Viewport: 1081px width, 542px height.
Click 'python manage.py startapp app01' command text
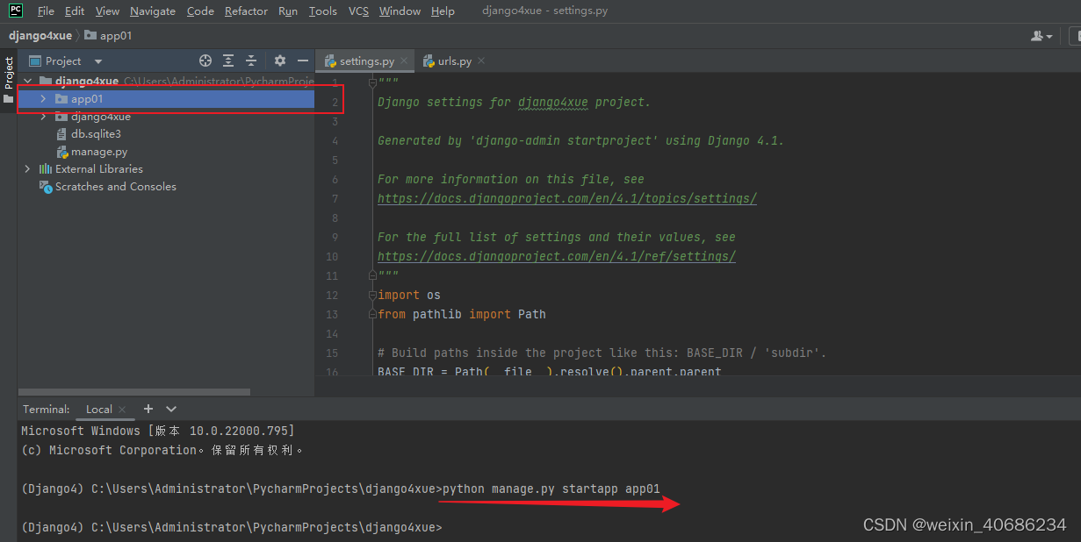pyautogui.click(x=551, y=489)
